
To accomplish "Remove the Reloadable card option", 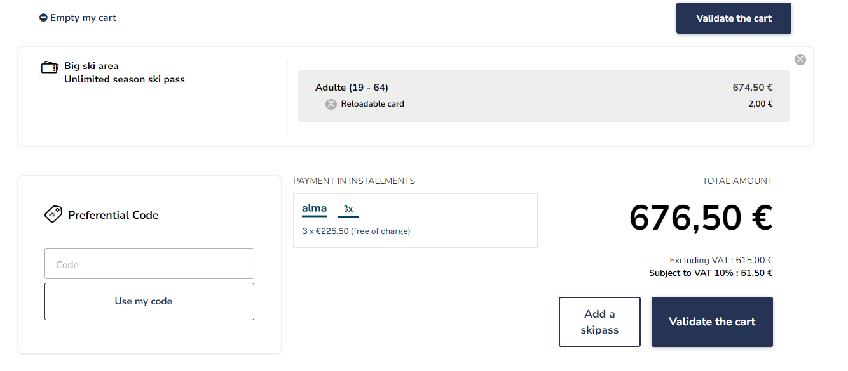I will tap(331, 104).
